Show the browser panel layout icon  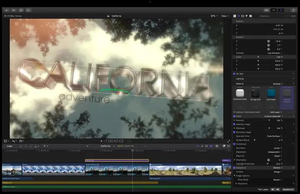pyautogui.click(x=266, y=10)
